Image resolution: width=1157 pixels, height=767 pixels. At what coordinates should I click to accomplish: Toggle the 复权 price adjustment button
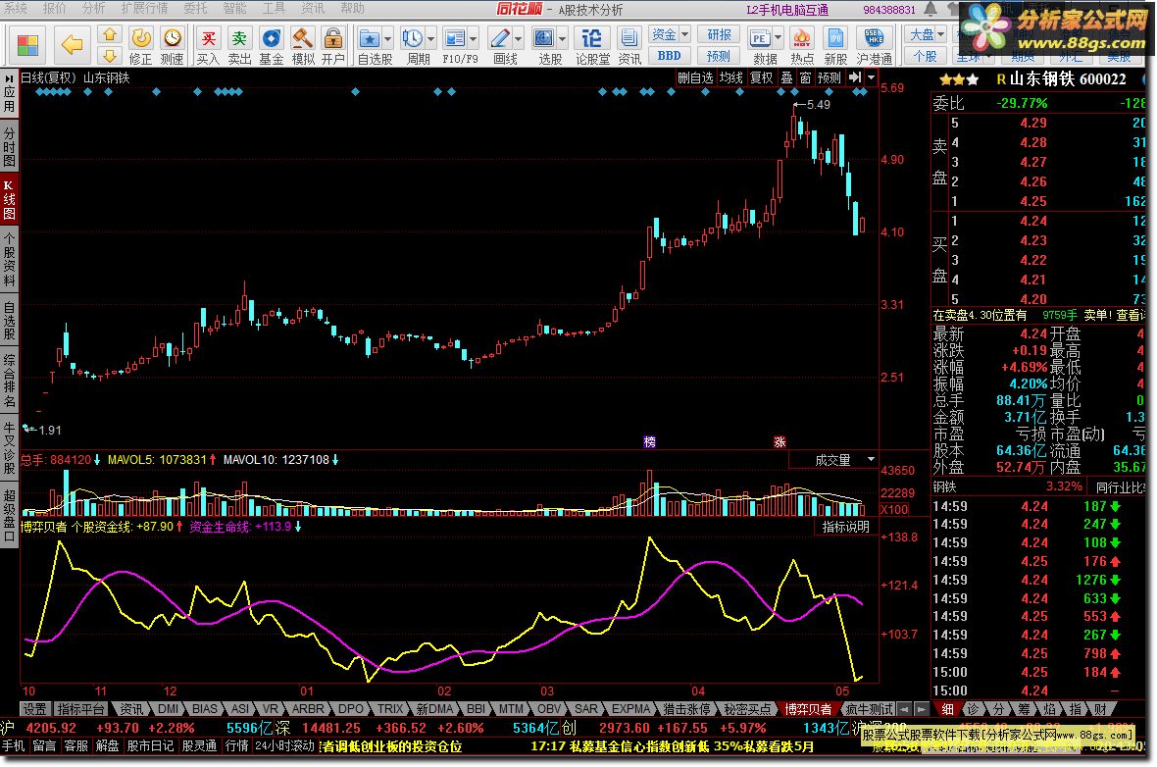(761, 77)
